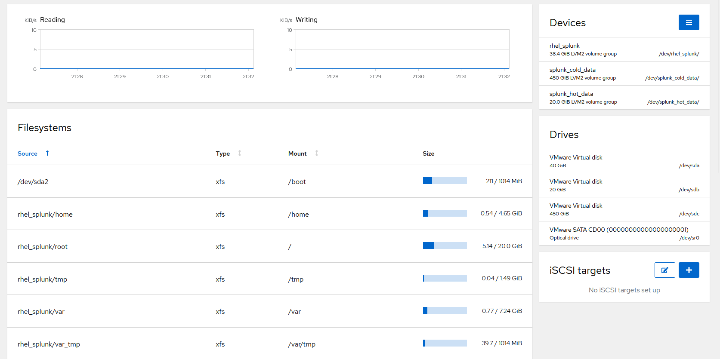Click the Type column header
The image size is (720, 359).
point(223,153)
